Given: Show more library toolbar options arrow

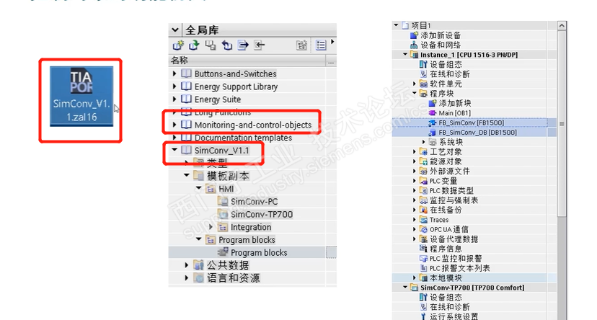Looking at the screenshot, I should (333, 42).
